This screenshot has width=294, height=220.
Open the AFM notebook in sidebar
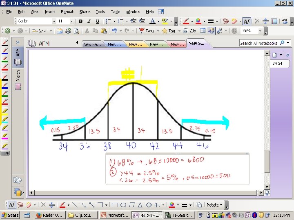[x=18, y=57]
